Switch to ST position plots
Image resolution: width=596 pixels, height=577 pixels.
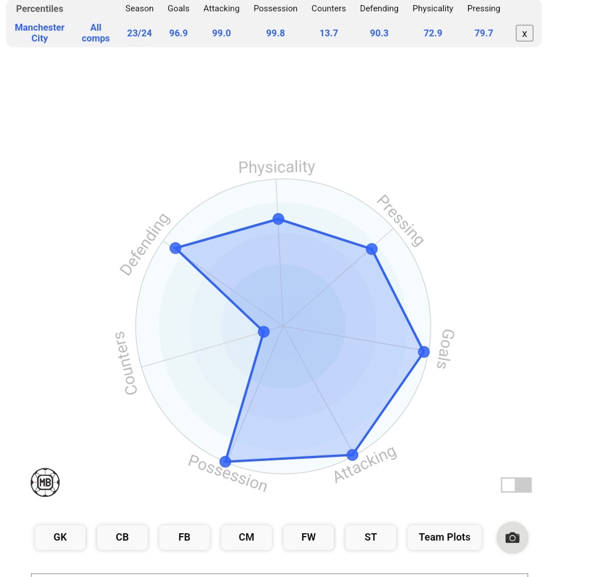(x=371, y=537)
